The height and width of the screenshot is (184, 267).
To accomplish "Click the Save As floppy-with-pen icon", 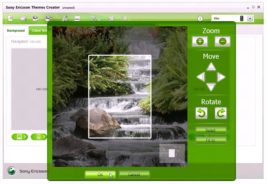I will (x=49, y=18).
